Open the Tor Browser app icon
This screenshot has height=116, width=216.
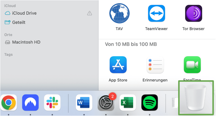(193, 13)
